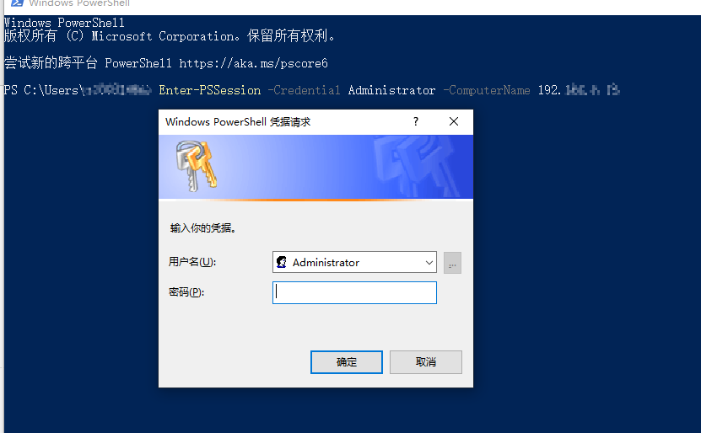
Task: Click the user avatar icon beside Administrator
Action: [x=281, y=262]
